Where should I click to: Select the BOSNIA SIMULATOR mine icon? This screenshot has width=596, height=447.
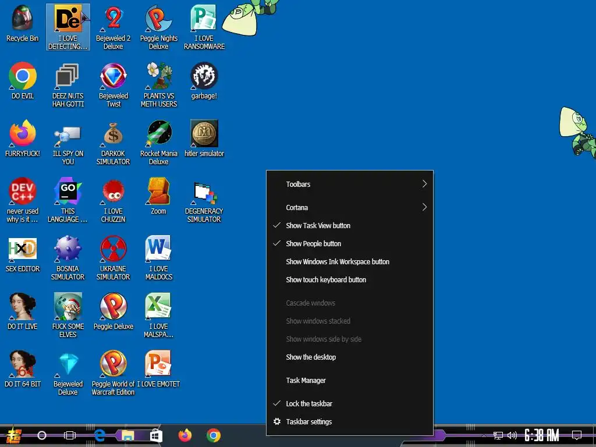pos(68,258)
